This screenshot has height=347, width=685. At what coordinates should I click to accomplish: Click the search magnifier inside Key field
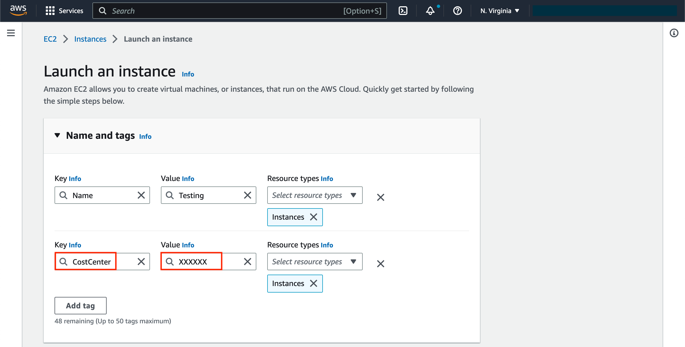[x=64, y=195]
